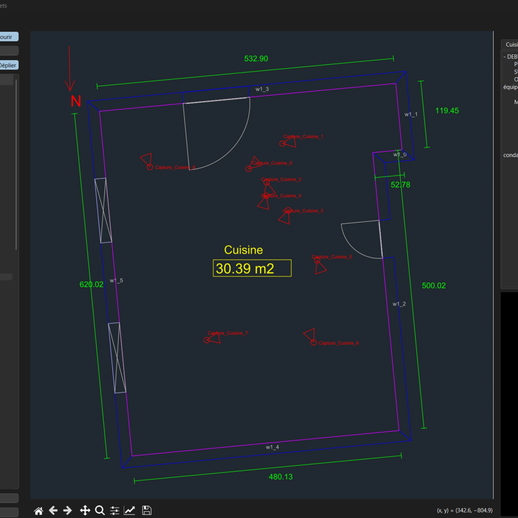518x518 pixels.
Task: Save figure with floppy disk icon
Action: click(147, 510)
